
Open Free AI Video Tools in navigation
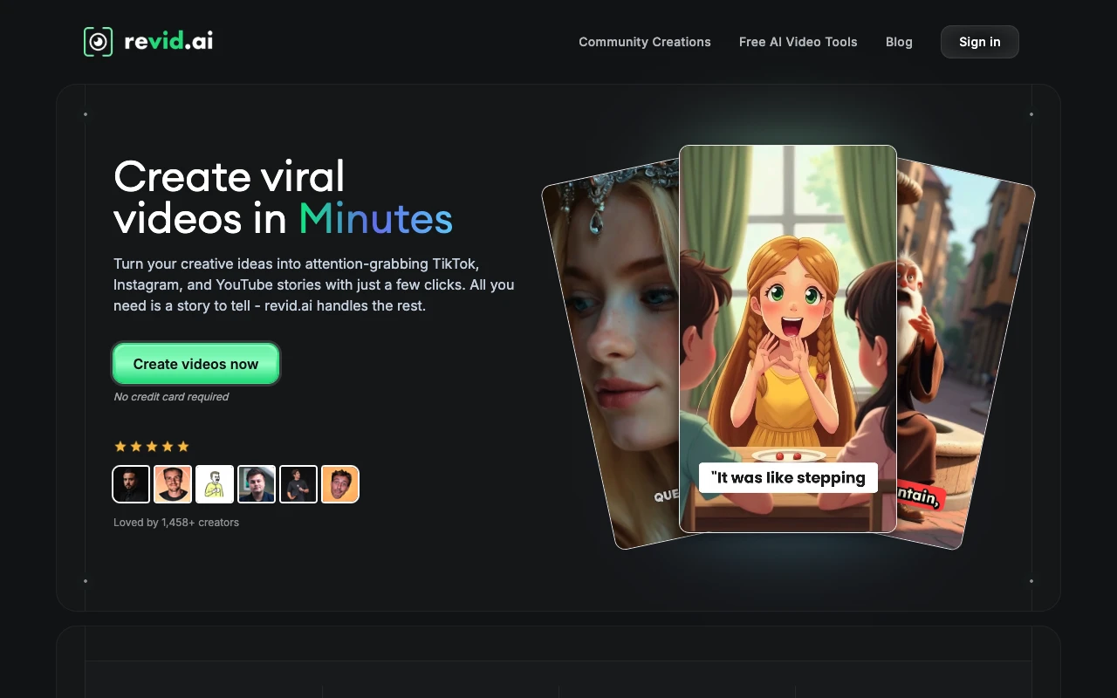point(798,42)
